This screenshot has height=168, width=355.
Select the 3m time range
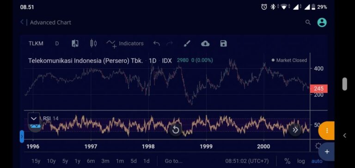(x=105, y=161)
